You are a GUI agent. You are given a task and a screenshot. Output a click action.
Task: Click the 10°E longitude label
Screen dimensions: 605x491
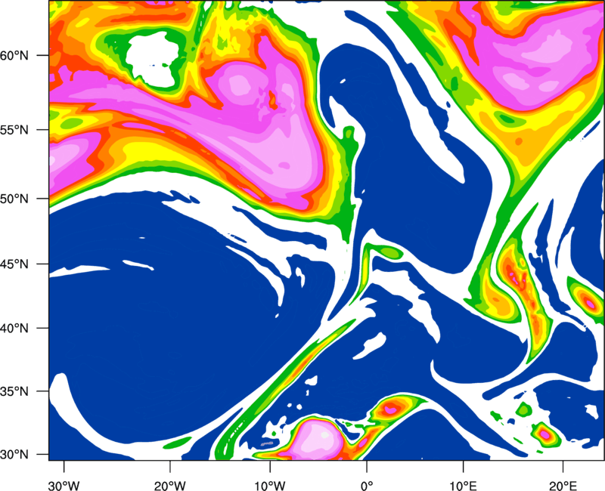(x=462, y=486)
